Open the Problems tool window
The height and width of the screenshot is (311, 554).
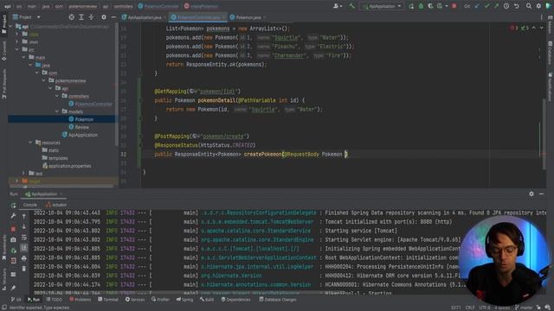pyautogui.click(x=81, y=300)
